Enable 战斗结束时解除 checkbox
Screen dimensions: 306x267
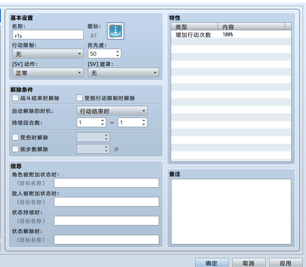(x=15, y=98)
